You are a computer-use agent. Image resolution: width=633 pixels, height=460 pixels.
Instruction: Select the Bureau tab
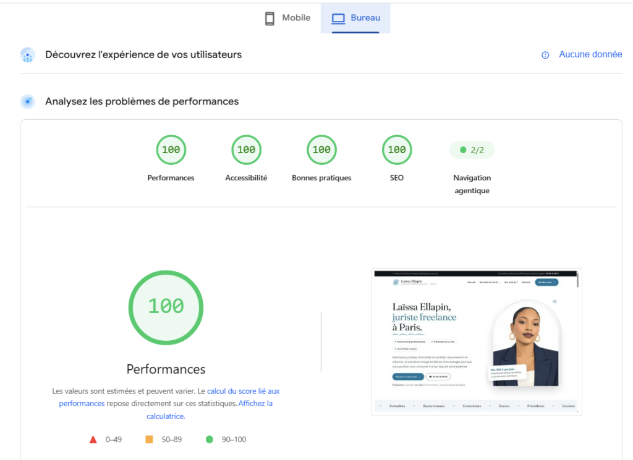point(355,18)
